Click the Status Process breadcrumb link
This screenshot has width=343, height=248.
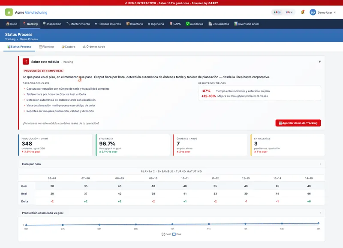(28, 39)
